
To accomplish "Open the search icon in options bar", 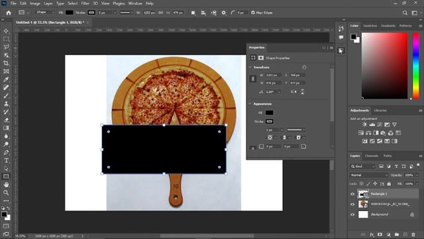I will click(405, 13).
